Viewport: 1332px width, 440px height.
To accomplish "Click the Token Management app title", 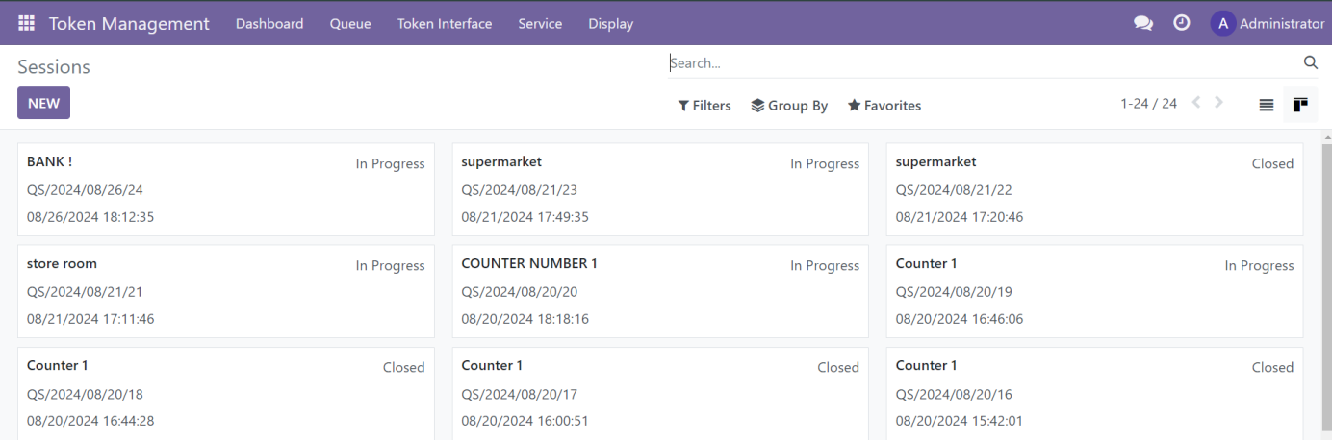I will (x=129, y=24).
